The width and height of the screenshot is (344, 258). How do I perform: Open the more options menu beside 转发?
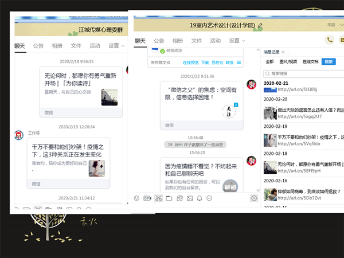pos(238,62)
